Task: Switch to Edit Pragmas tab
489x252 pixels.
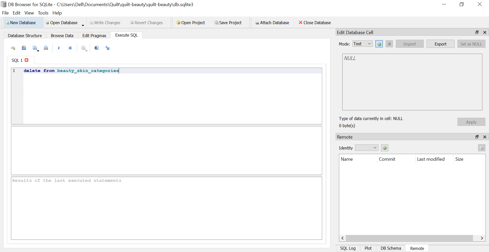Action: tap(94, 36)
